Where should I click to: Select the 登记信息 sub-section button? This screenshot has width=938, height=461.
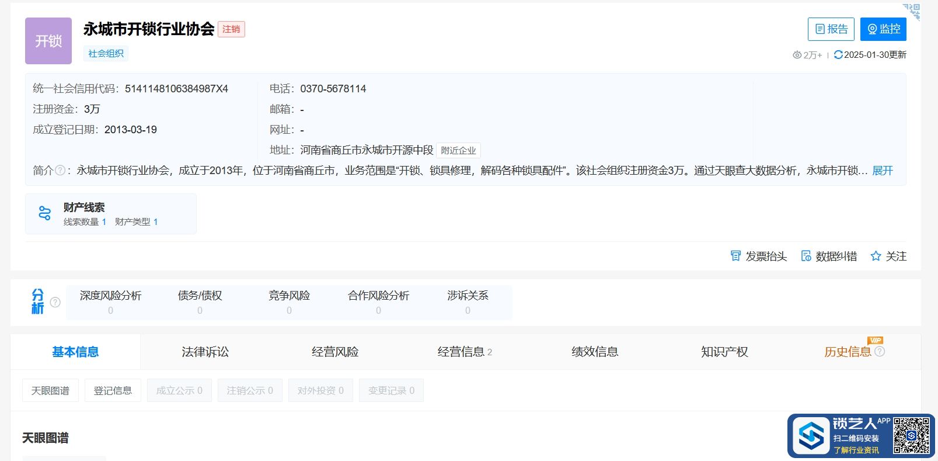tap(113, 390)
